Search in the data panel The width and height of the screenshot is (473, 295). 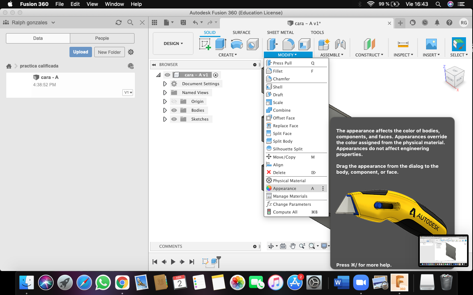pos(130,22)
